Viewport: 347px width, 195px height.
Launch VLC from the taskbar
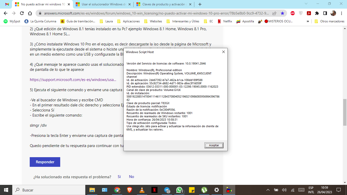[142, 190]
